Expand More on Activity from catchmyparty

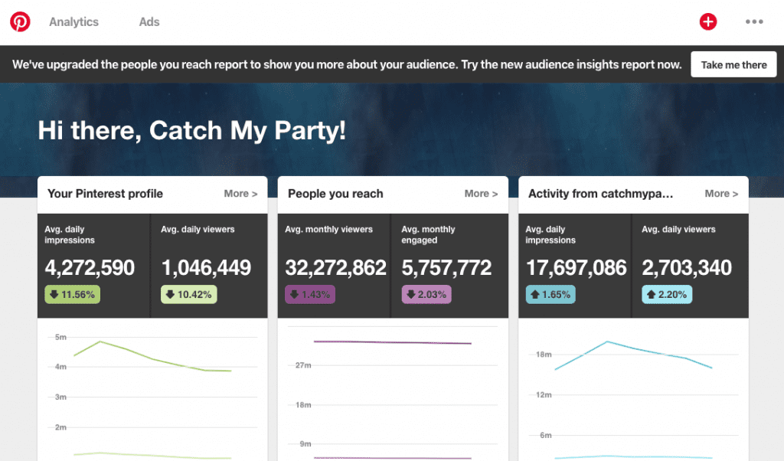coord(721,194)
